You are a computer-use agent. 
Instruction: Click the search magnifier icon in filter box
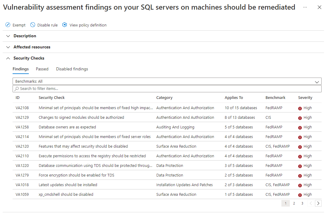click(16, 88)
